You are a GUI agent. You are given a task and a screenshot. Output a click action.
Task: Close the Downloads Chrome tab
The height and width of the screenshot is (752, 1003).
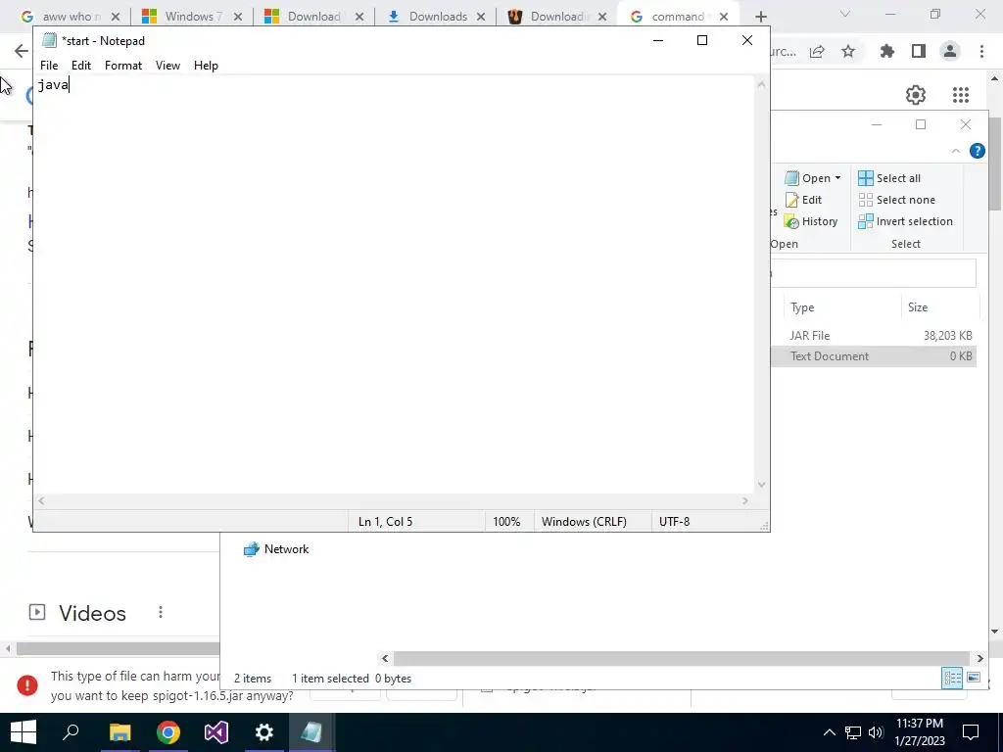coord(481,18)
